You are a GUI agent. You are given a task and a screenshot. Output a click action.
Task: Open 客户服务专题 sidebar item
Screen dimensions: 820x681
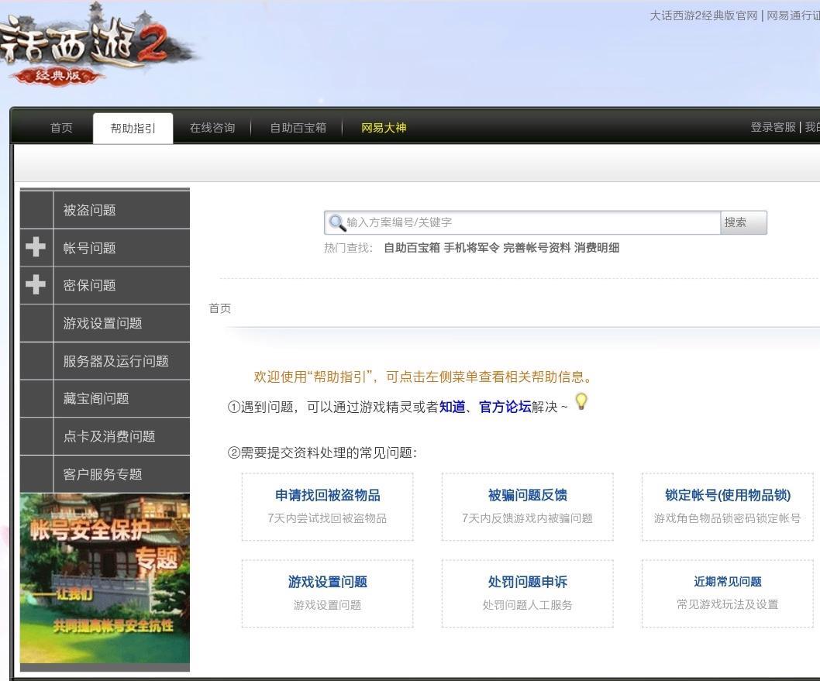pos(105,474)
